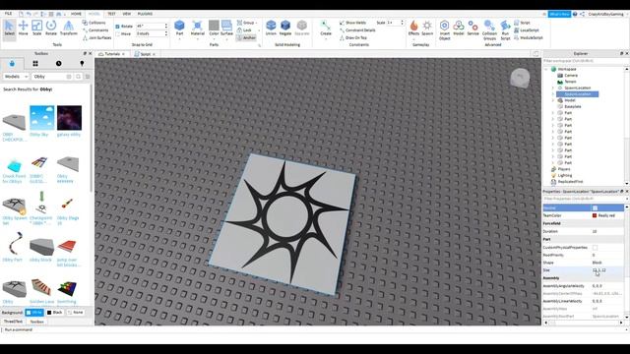This screenshot has width=630, height=354.
Task: Open the Lock tool dropdown
Action: click(x=259, y=30)
